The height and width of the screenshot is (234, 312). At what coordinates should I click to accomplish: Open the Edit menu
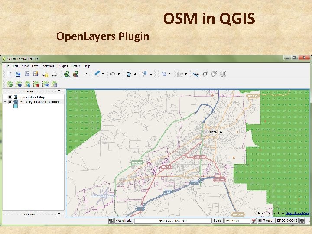(x=16, y=66)
